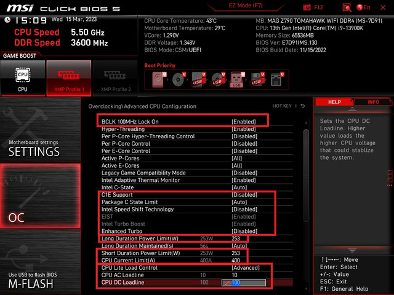The image size is (394, 295).
Task: Click the settings list vertical scrollbar
Action: click(x=306, y=176)
